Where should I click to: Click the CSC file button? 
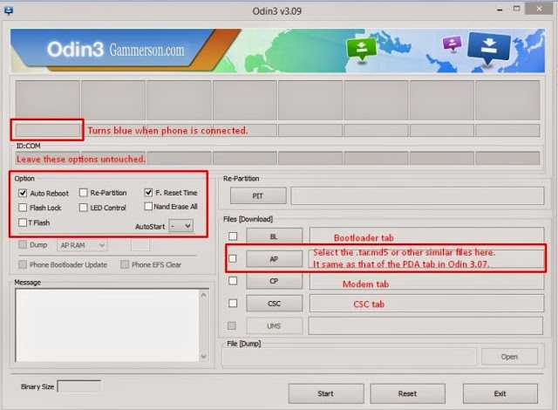point(274,304)
